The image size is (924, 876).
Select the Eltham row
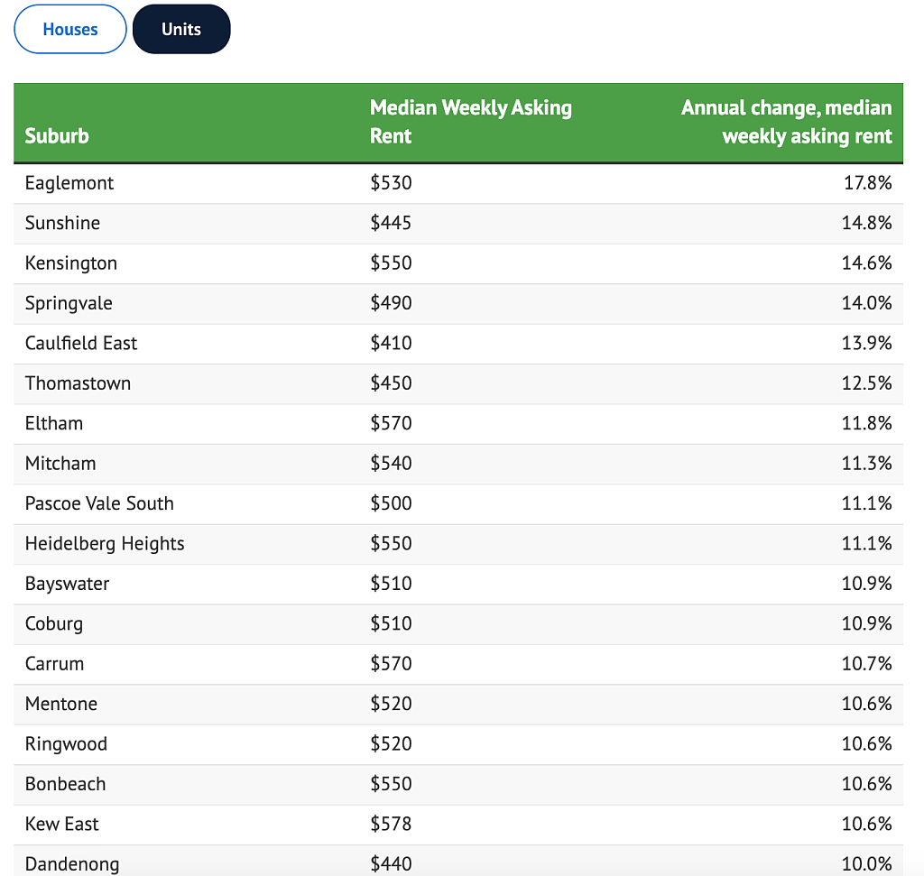click(458, 424)
